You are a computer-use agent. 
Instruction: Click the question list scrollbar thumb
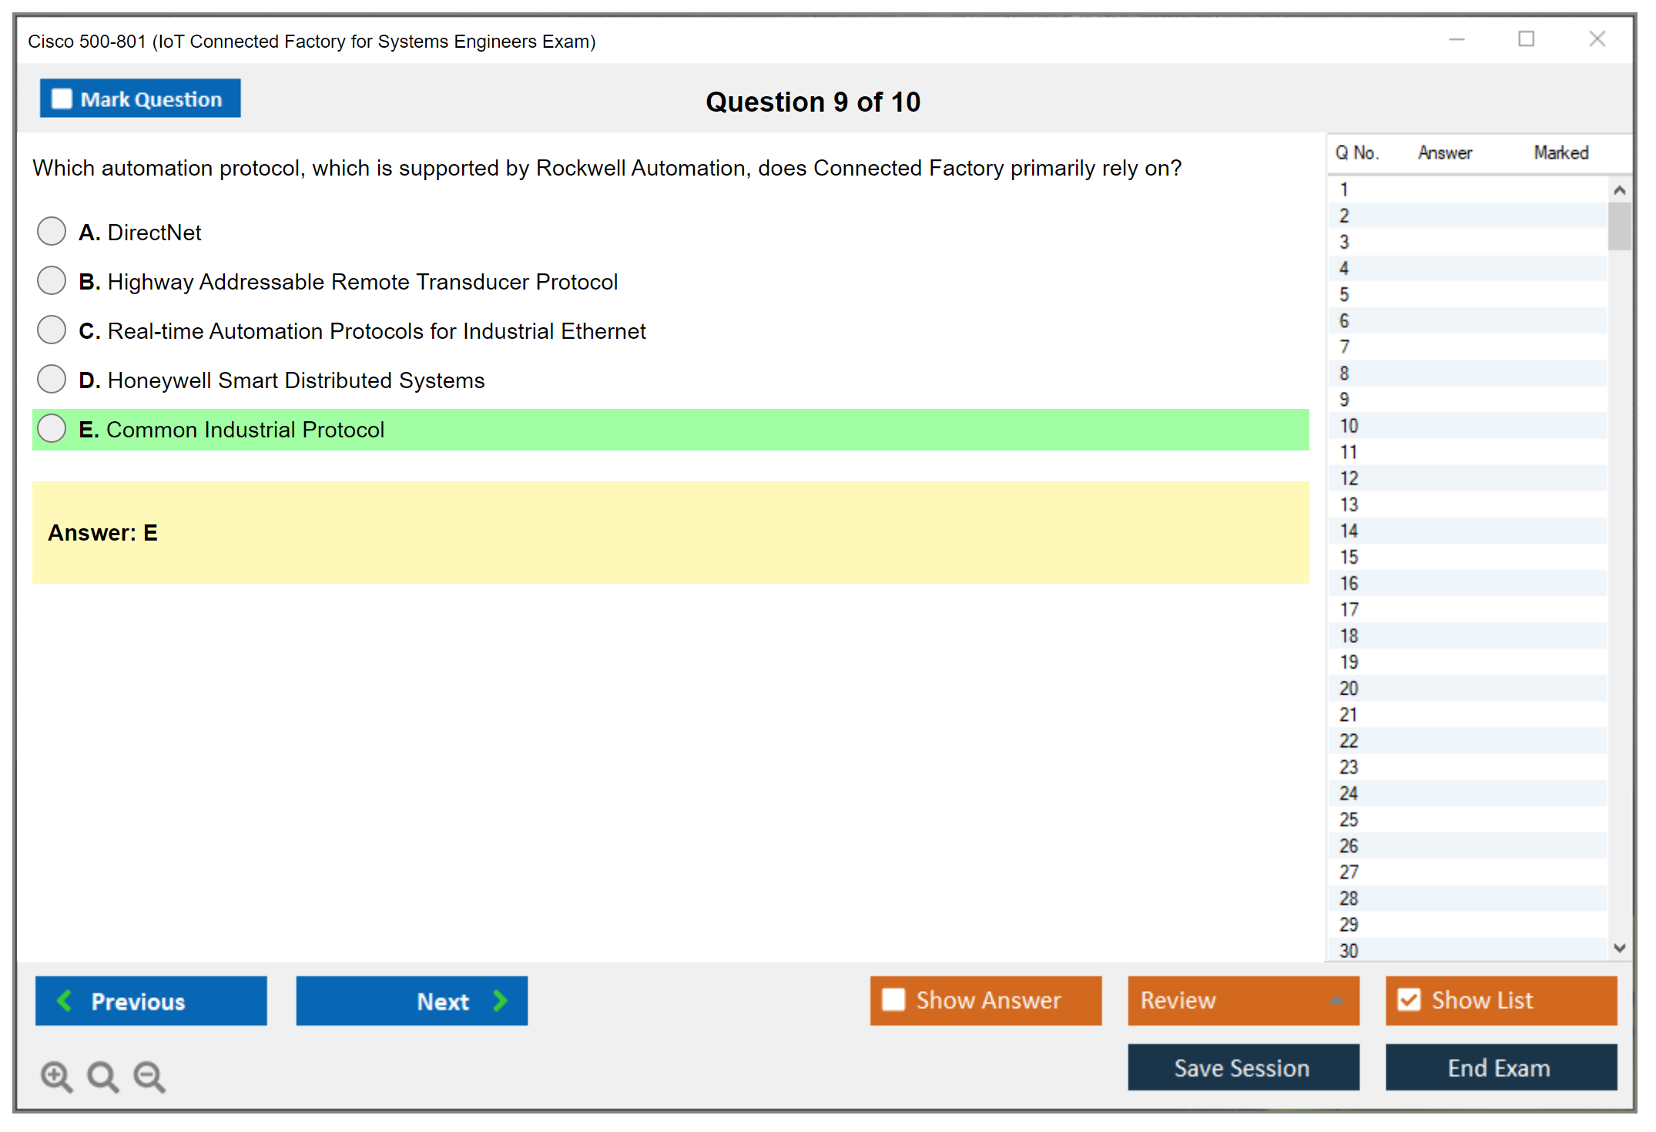1619,226
